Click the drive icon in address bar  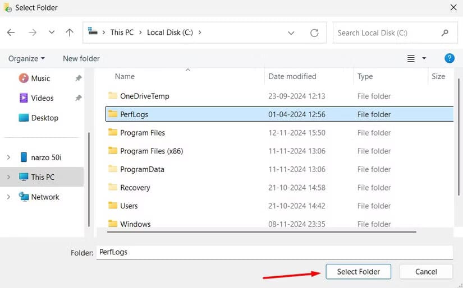[x=93, y=31]
